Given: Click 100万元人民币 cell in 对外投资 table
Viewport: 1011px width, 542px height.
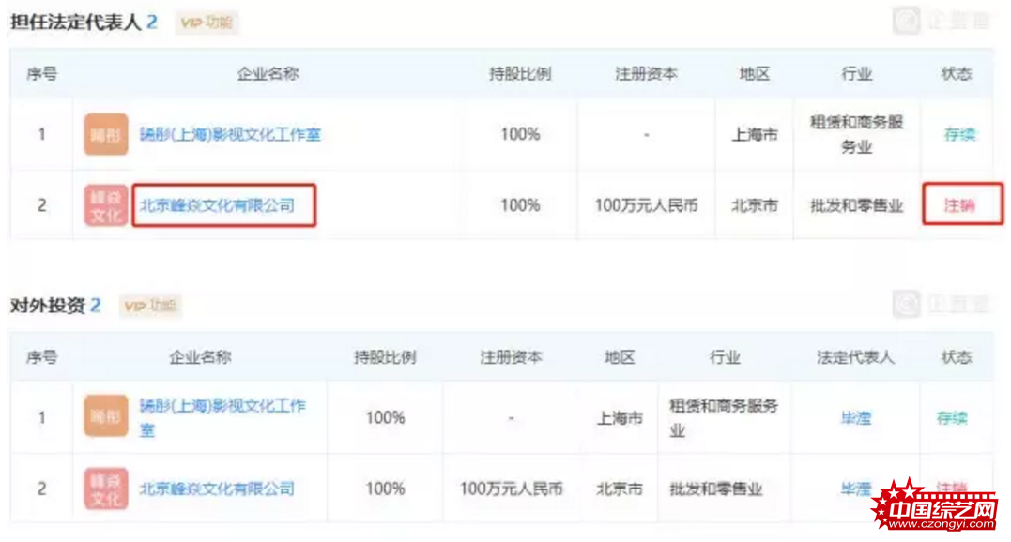Looking at the screenshot, I should (x=512, y=489).
